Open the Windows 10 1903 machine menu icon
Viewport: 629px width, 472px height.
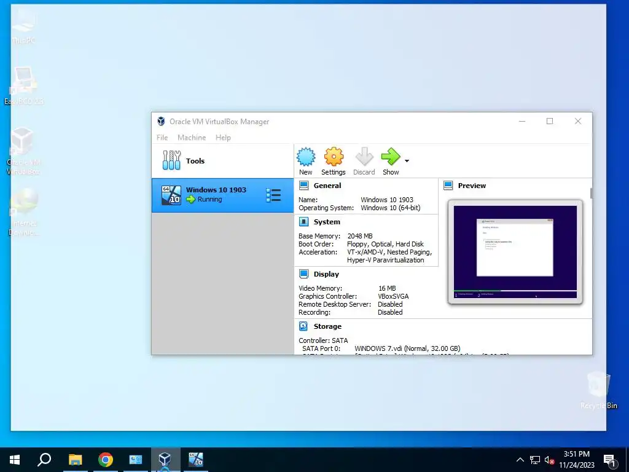point(273,195)
